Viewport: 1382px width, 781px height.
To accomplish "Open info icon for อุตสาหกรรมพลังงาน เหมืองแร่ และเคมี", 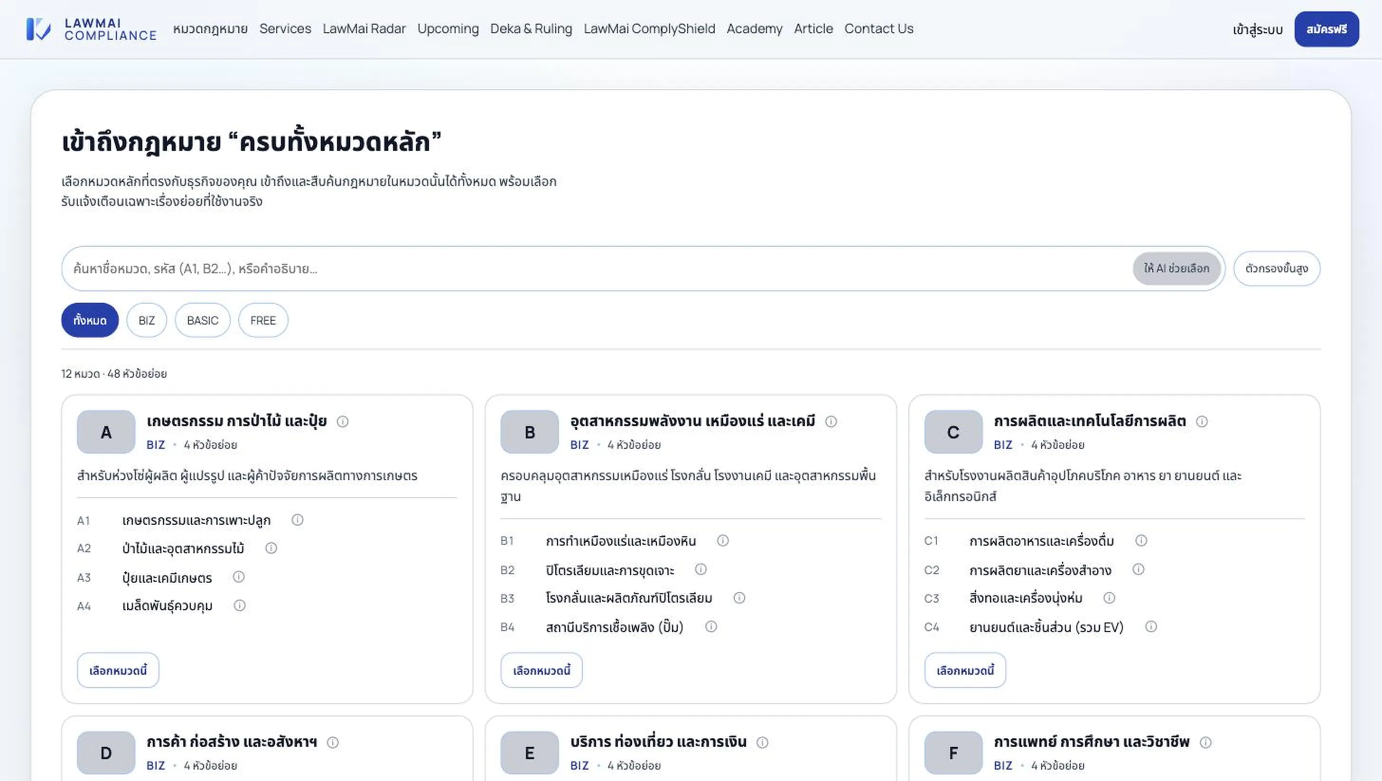I will click(x=831, y=422).
